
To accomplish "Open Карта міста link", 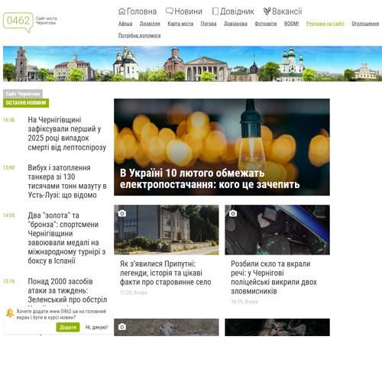I will tap(180, 24).
